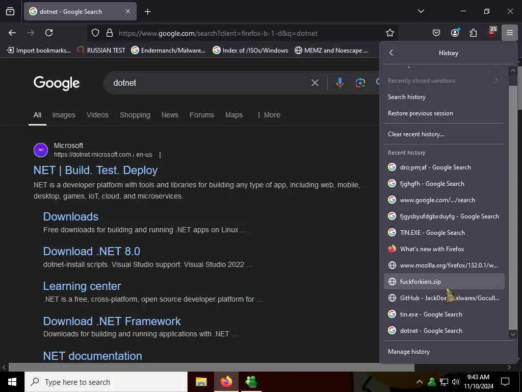Click the page horizontal scrollbar
The image size is (522, 392).
[x=212, y=367]
